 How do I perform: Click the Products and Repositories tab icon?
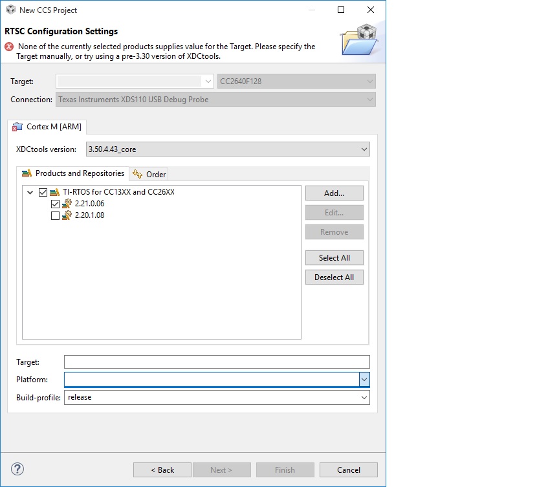[27, 173]
